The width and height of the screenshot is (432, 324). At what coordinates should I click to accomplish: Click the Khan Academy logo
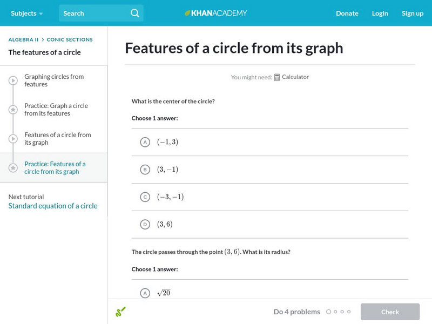tap(216, 13)
